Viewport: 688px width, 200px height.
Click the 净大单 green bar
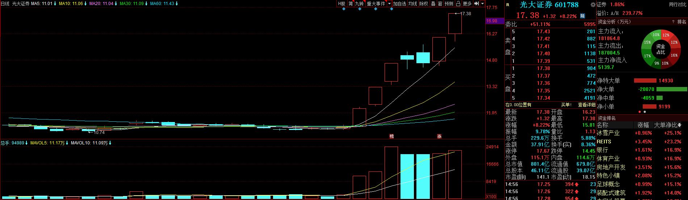point(672,89)
